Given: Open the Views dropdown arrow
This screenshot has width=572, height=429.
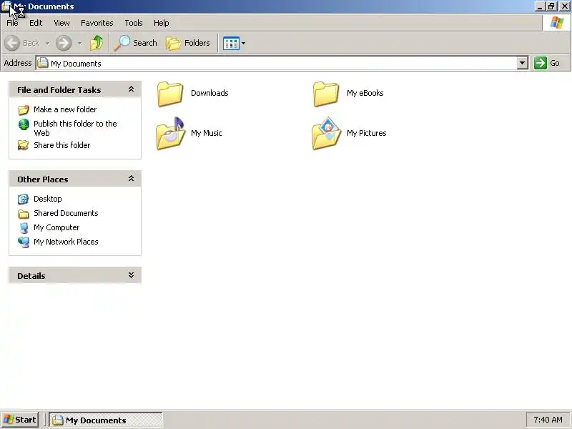Looking at the screenshot, I should point(243,43).
